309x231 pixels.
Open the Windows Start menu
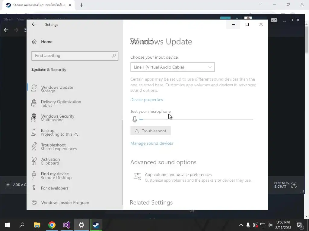coord(7,225)
